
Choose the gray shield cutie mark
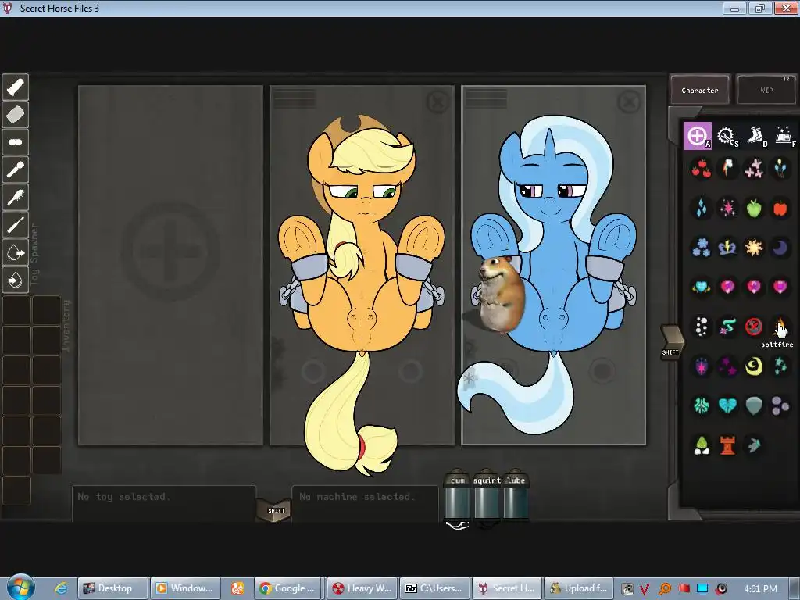(754, 405)
